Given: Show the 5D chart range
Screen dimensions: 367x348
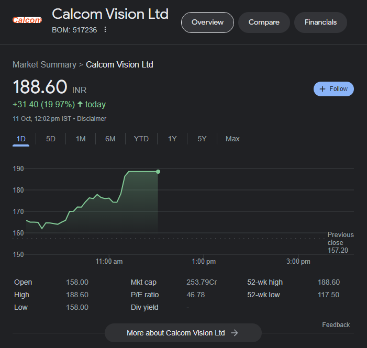Looking at the screenshot, I should click(x=51, y=139).
